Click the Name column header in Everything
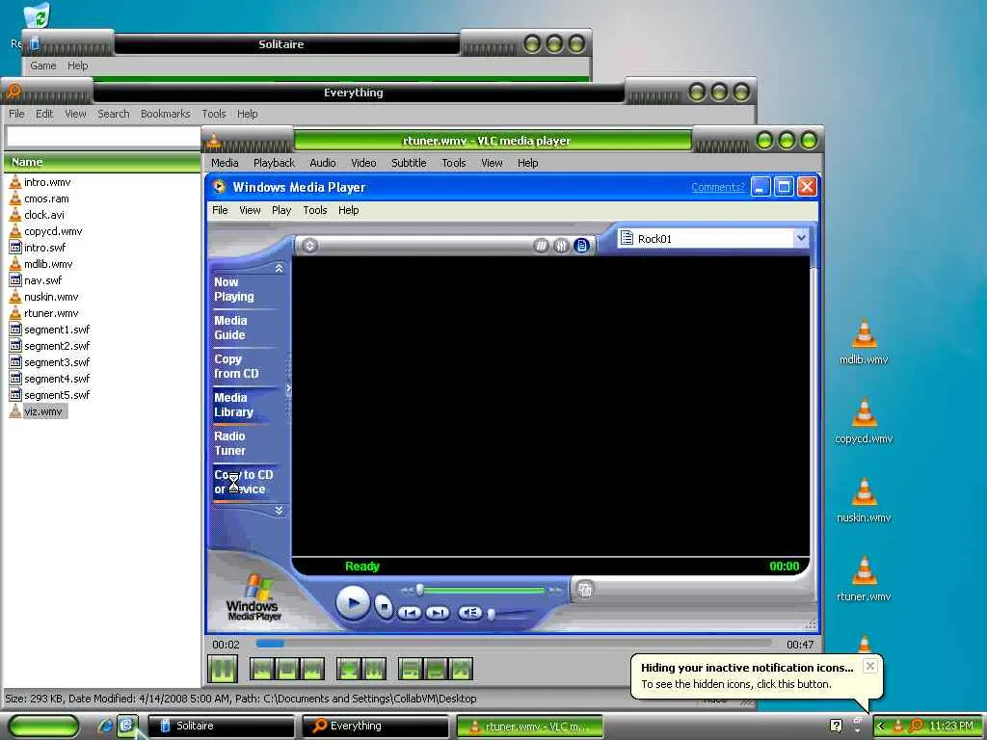Screen dimensions: 987x740 click(102, 162)
